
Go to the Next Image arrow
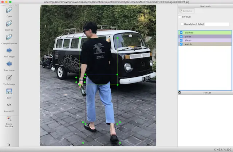pos(9,50)
